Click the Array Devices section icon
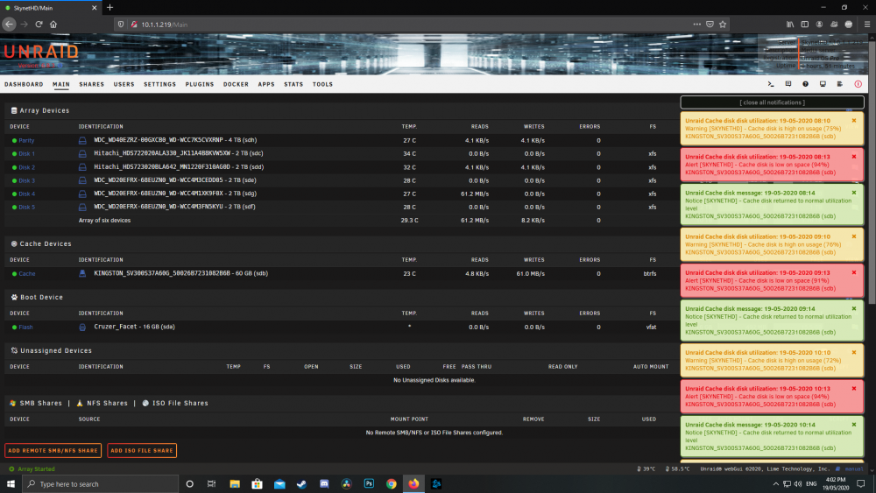Viewport: 876px width, 493px height. tap(14, 110)
